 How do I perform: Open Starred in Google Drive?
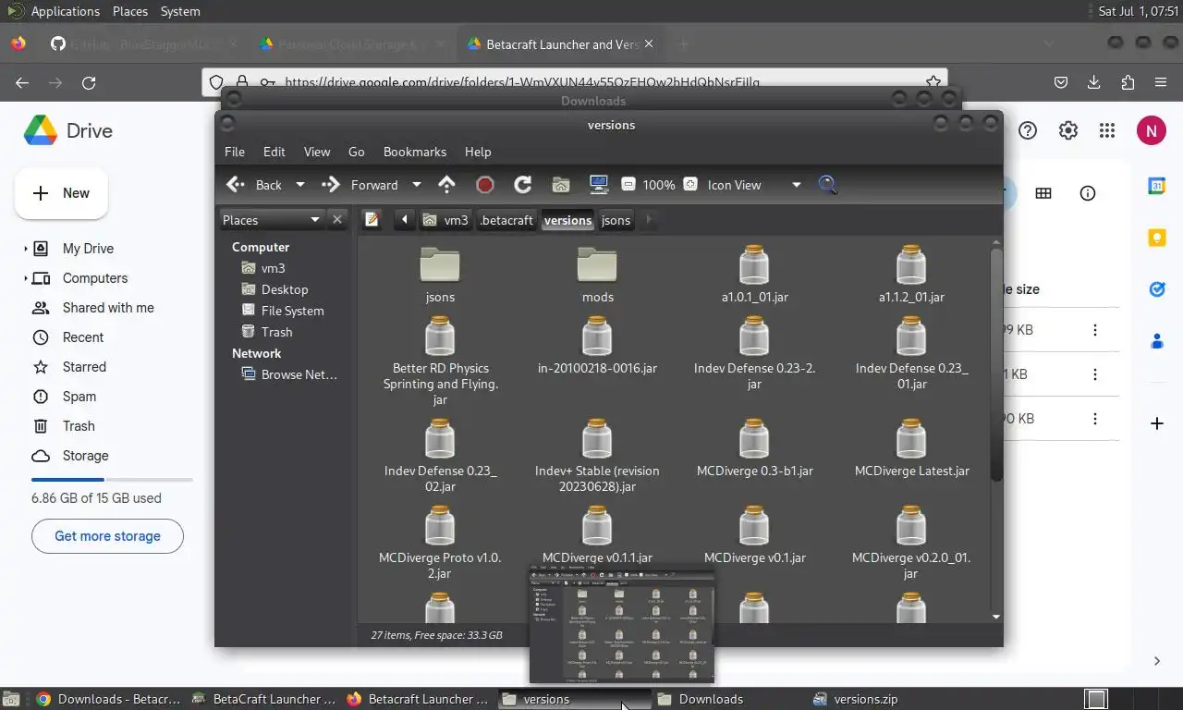pos(84,367)
